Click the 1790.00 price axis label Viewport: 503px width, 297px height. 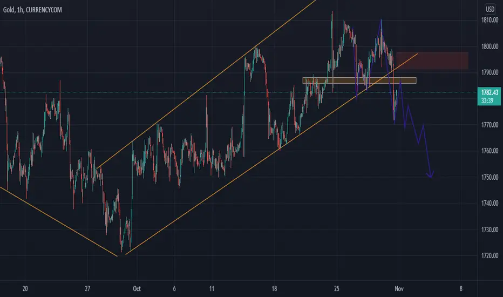tap(490, 72)
